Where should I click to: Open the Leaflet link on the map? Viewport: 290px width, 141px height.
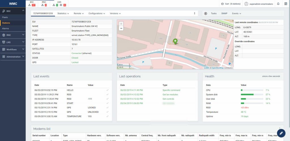pyautogui.click(x=206, y=68)
